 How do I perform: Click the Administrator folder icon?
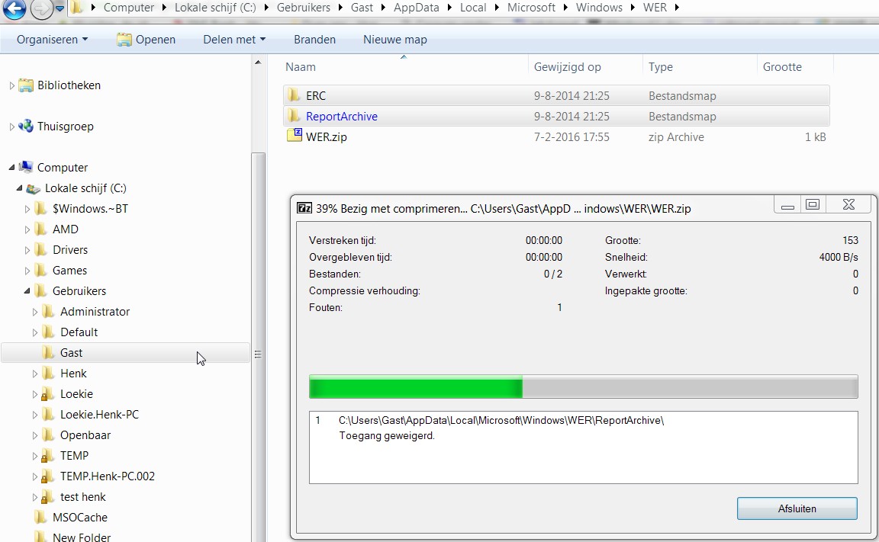[x=49, y=312]
